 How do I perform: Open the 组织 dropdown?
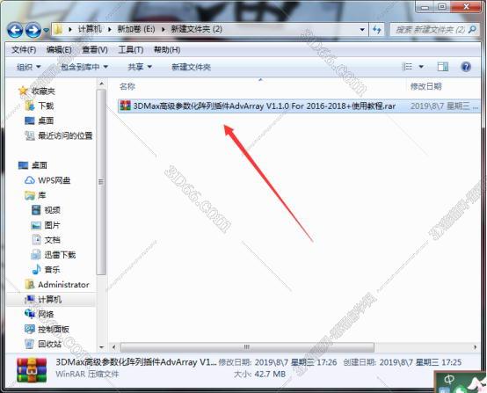[x=29, y=67]
